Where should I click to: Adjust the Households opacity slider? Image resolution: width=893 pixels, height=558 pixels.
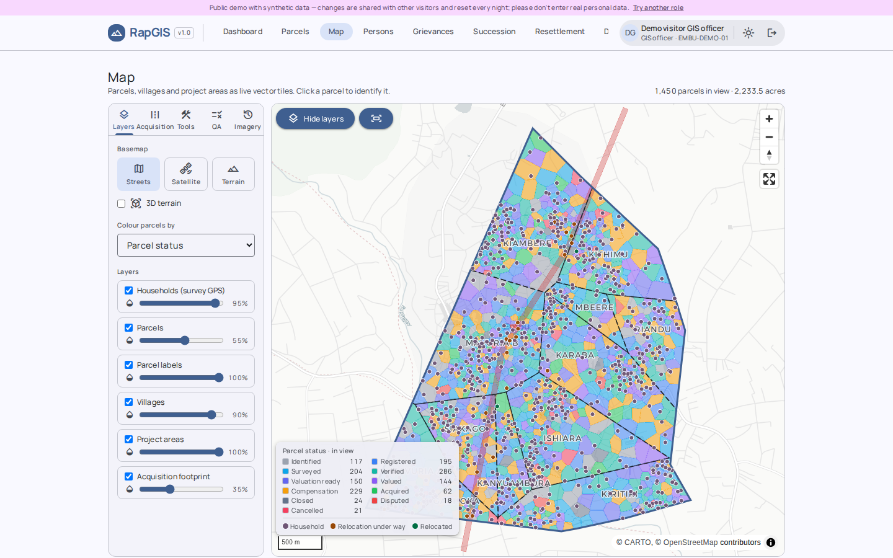tap(181, 303)
